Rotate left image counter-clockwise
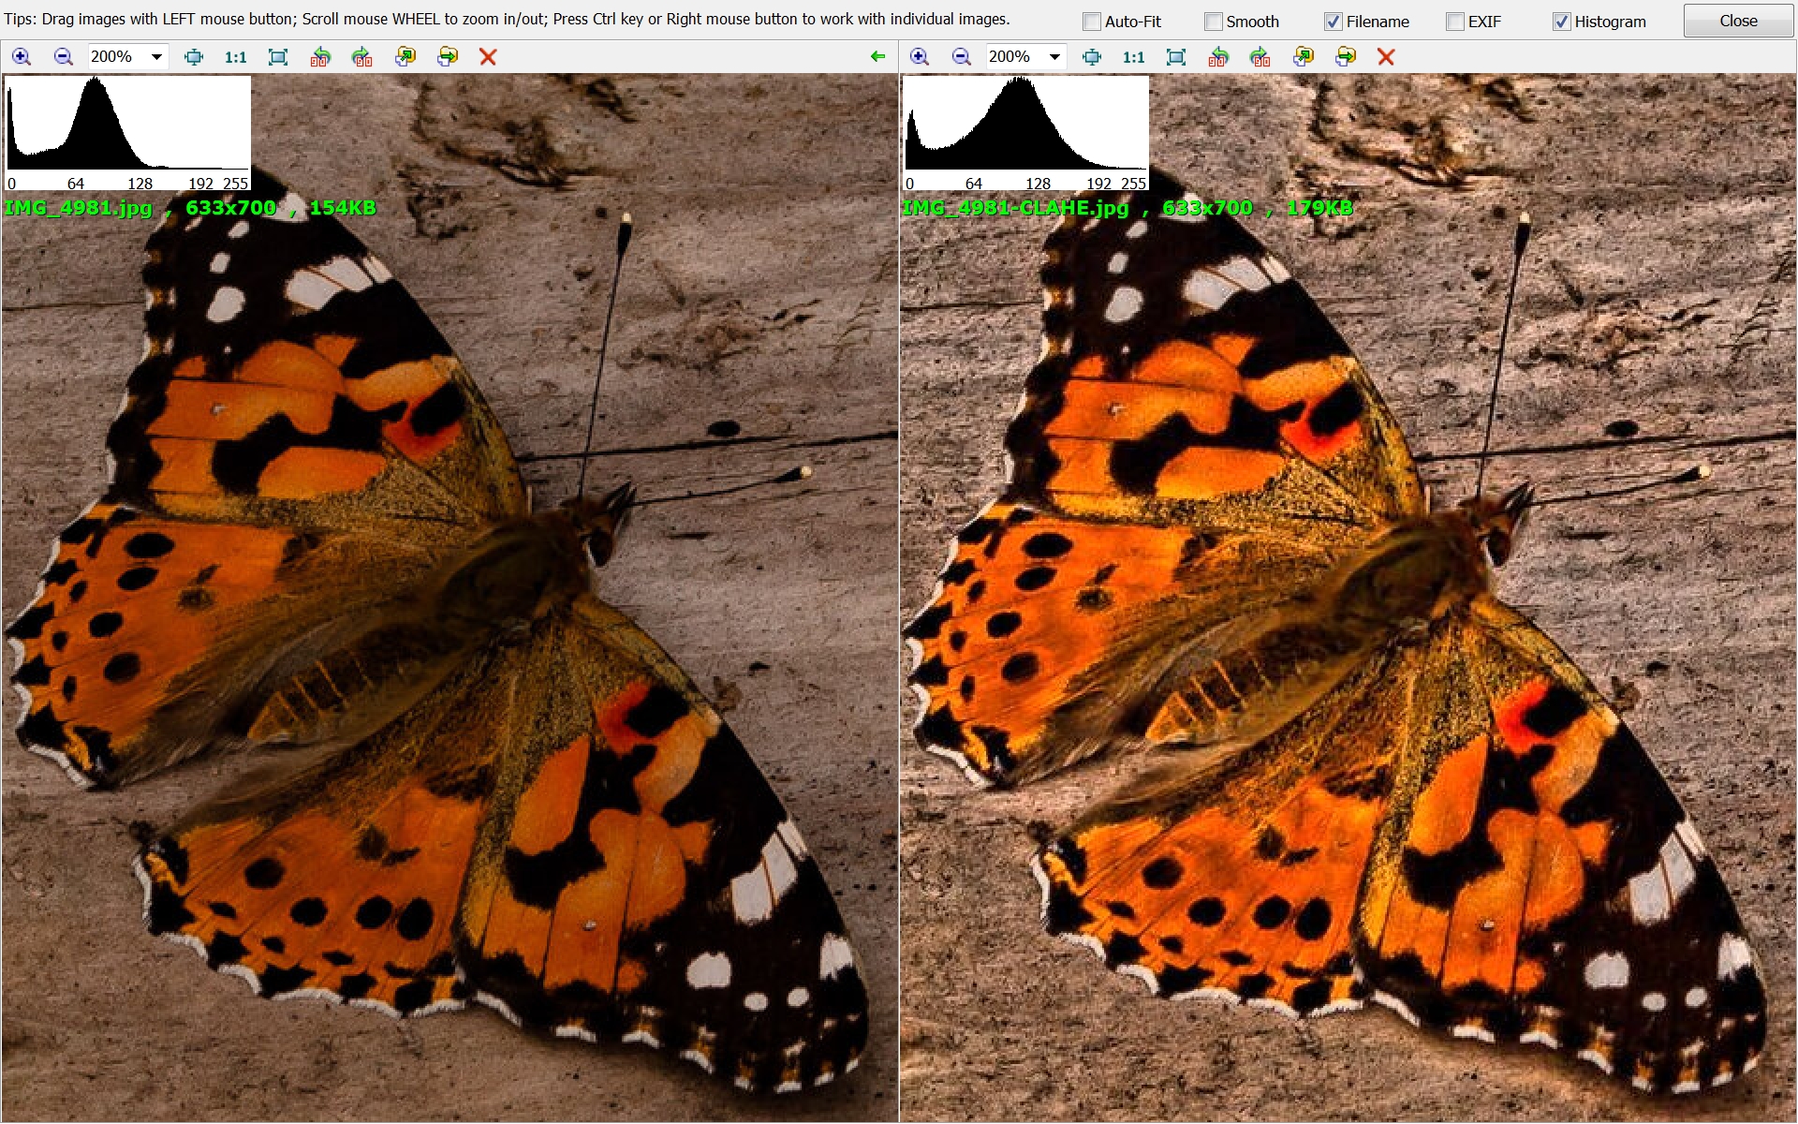This screenshot has height=1124, width=1798. pos(320,57)
